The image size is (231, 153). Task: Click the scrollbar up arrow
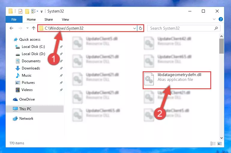(x=221, y=36)
